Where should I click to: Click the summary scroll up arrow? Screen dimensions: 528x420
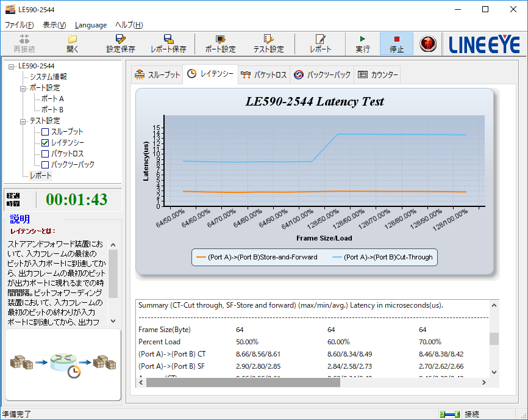(494, 305)
